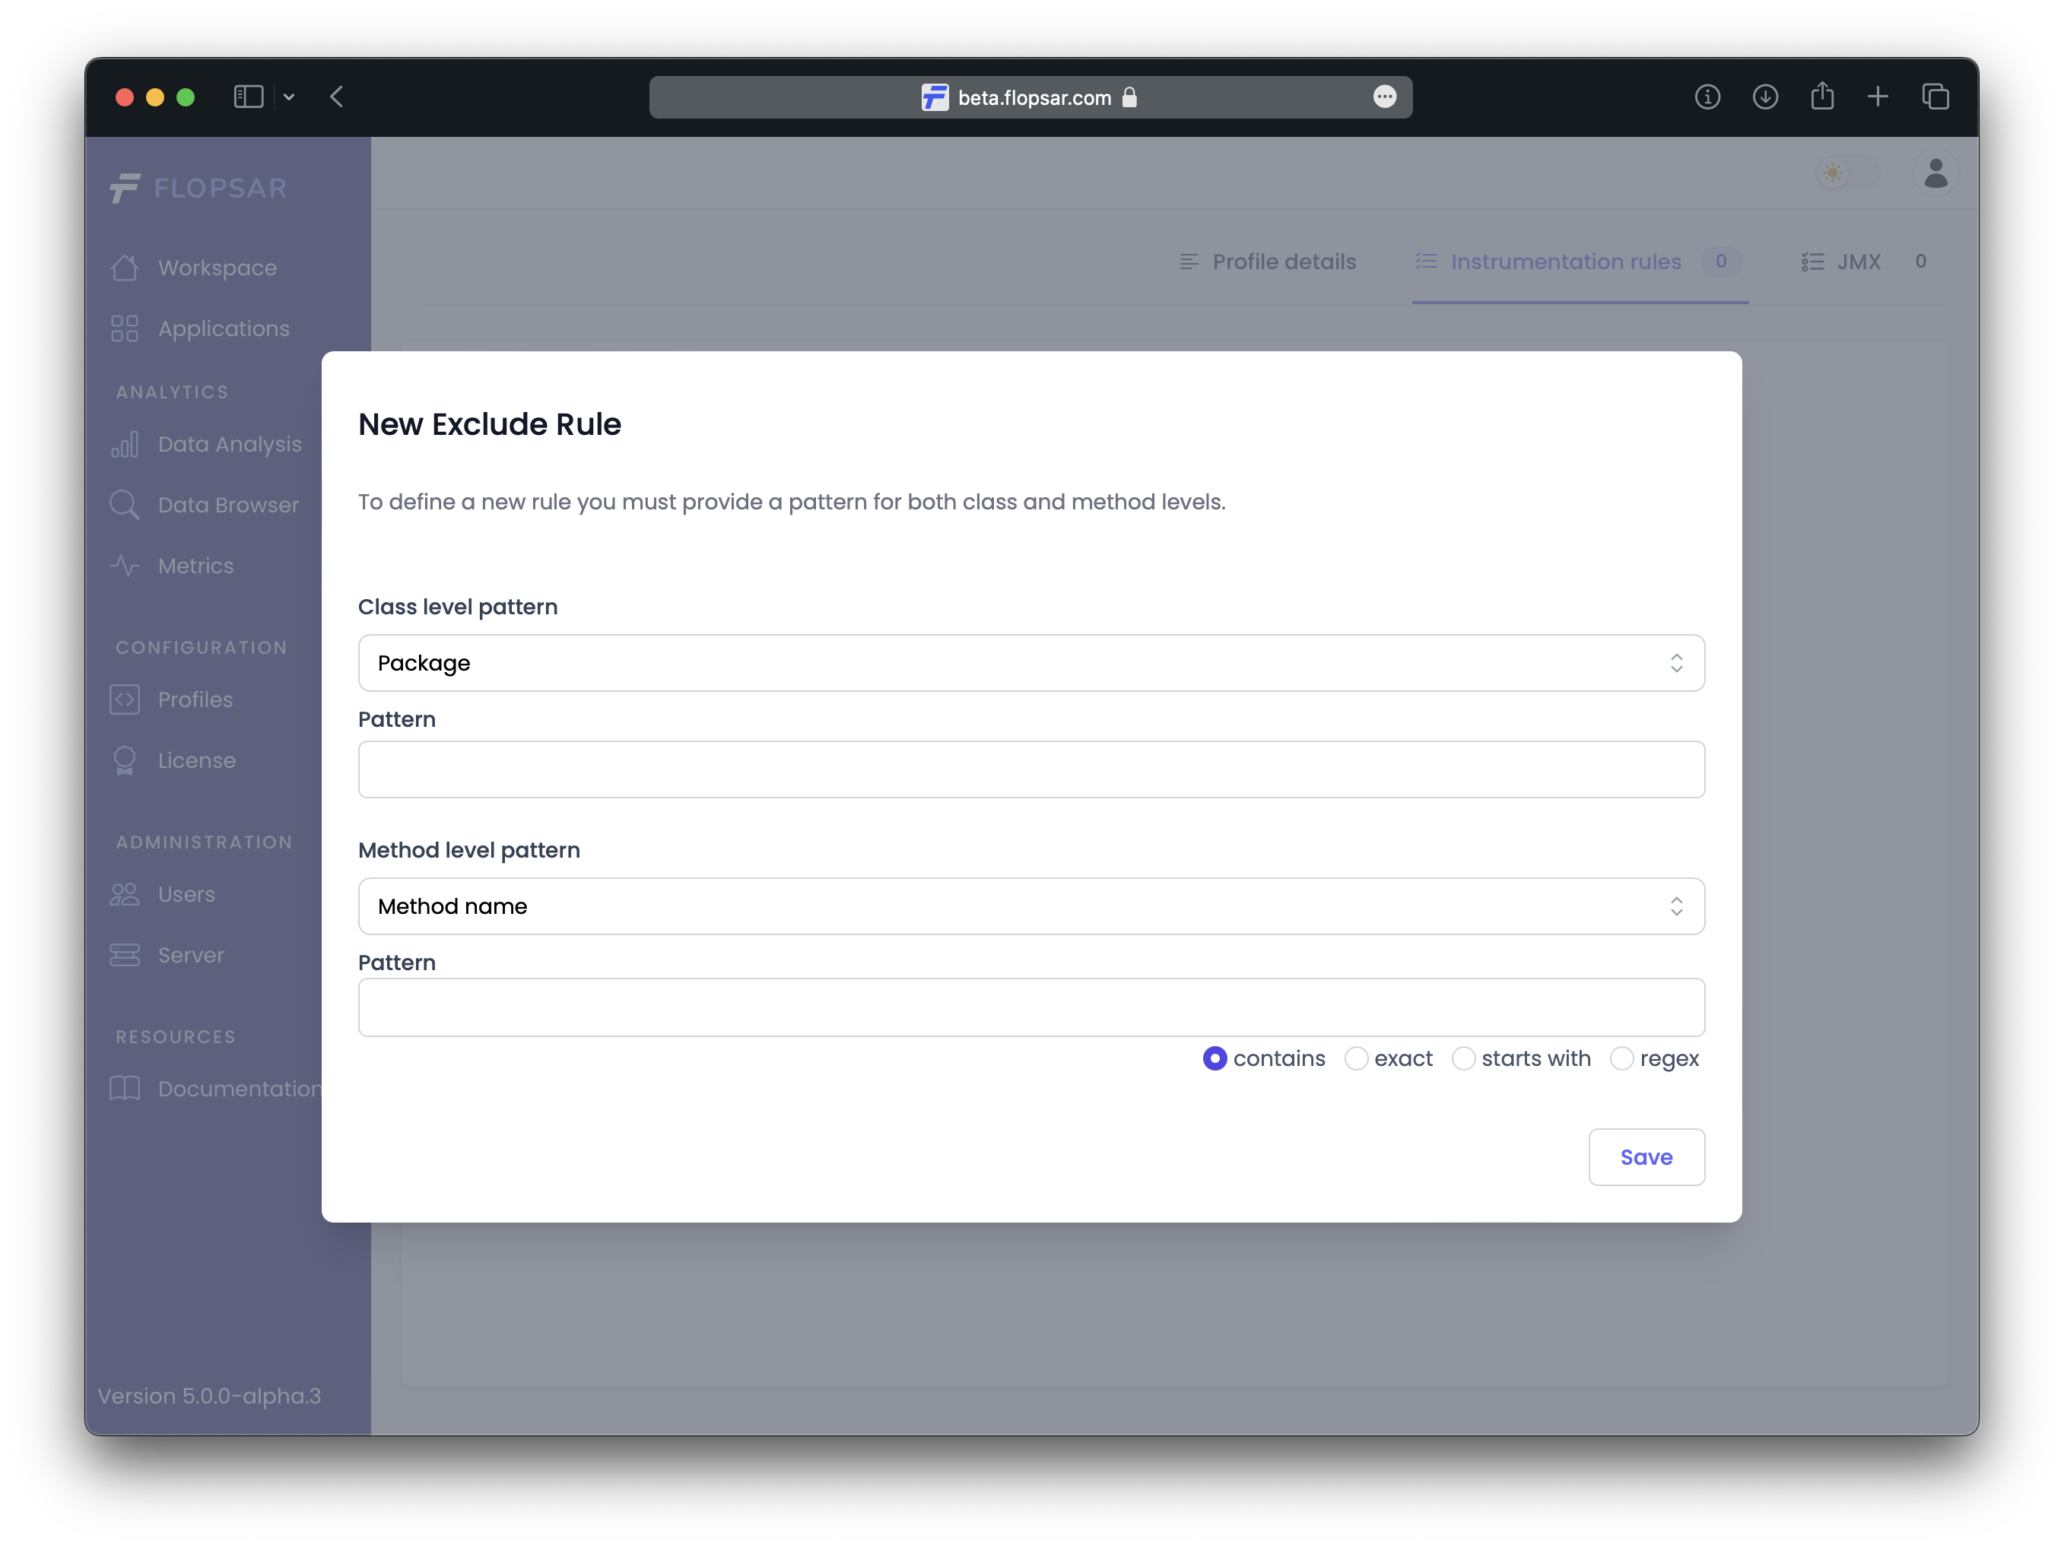Switch to the JMX tab
Viewport: 2064px width, 1548px height.
coord(1857,262)
